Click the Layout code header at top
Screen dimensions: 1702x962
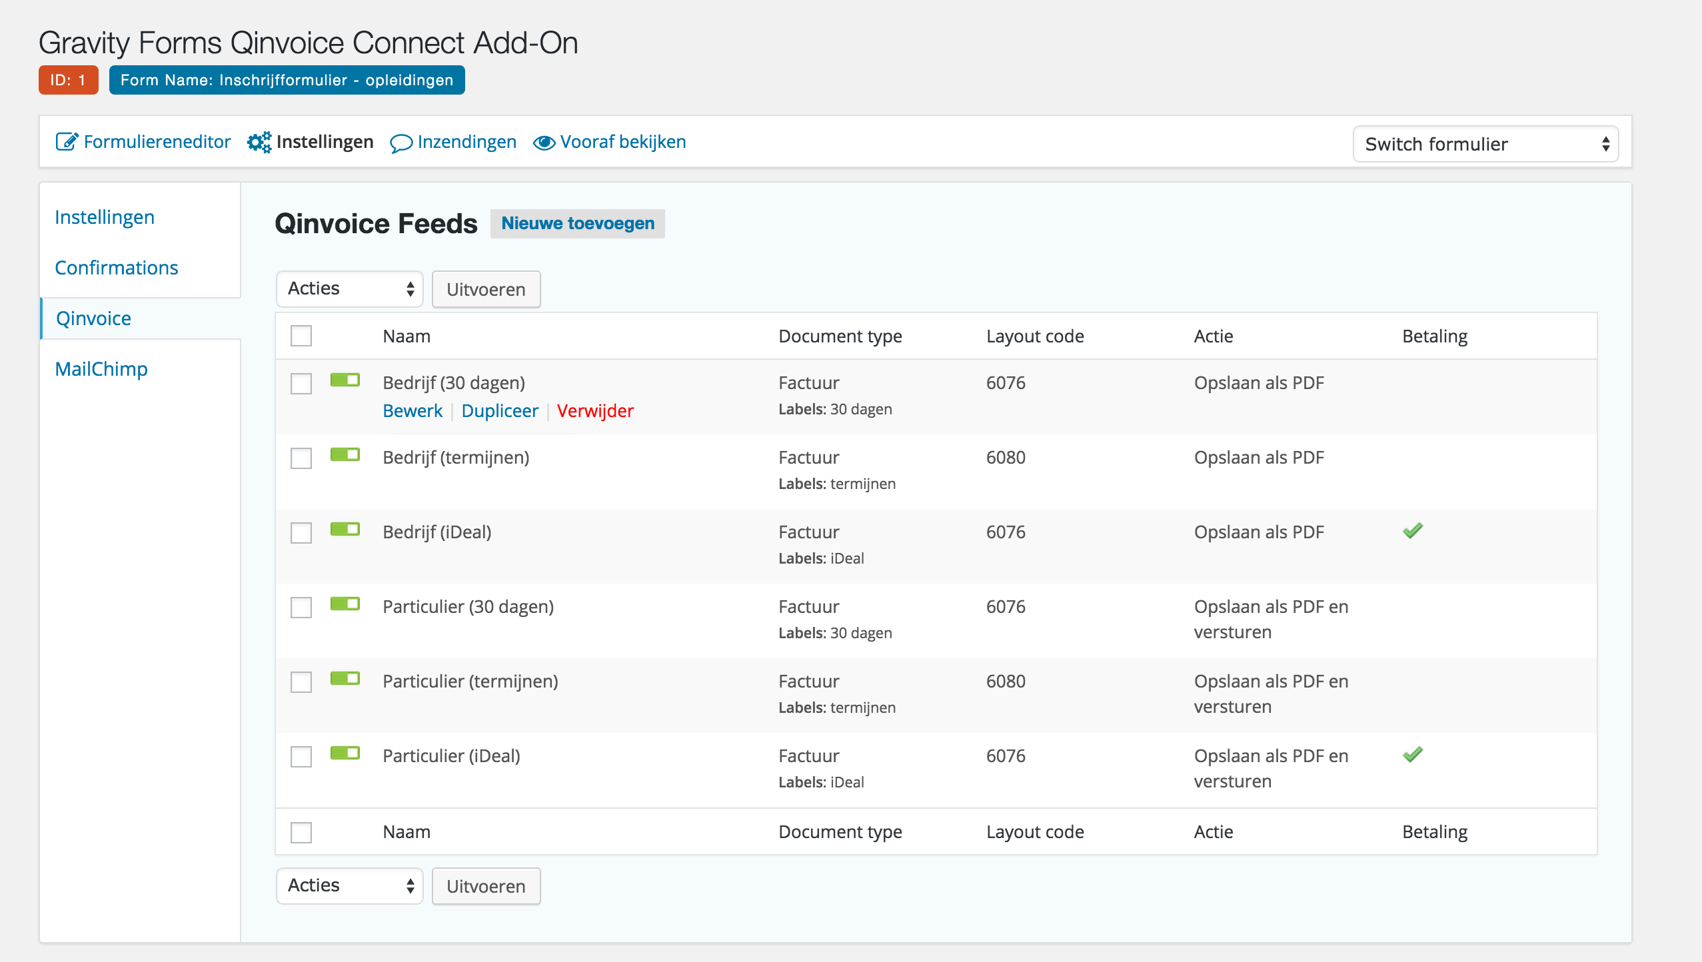click(1035, 336)
